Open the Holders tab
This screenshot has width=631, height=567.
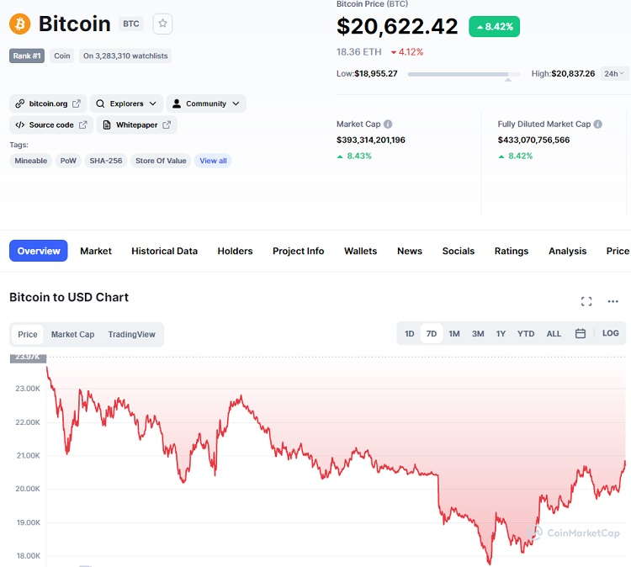[x=235, y=251]
